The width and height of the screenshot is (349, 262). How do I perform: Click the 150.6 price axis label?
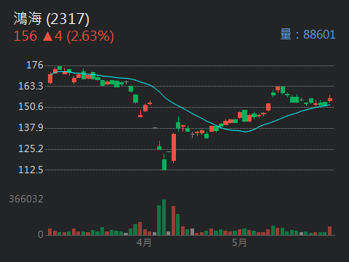pos(31,107)
